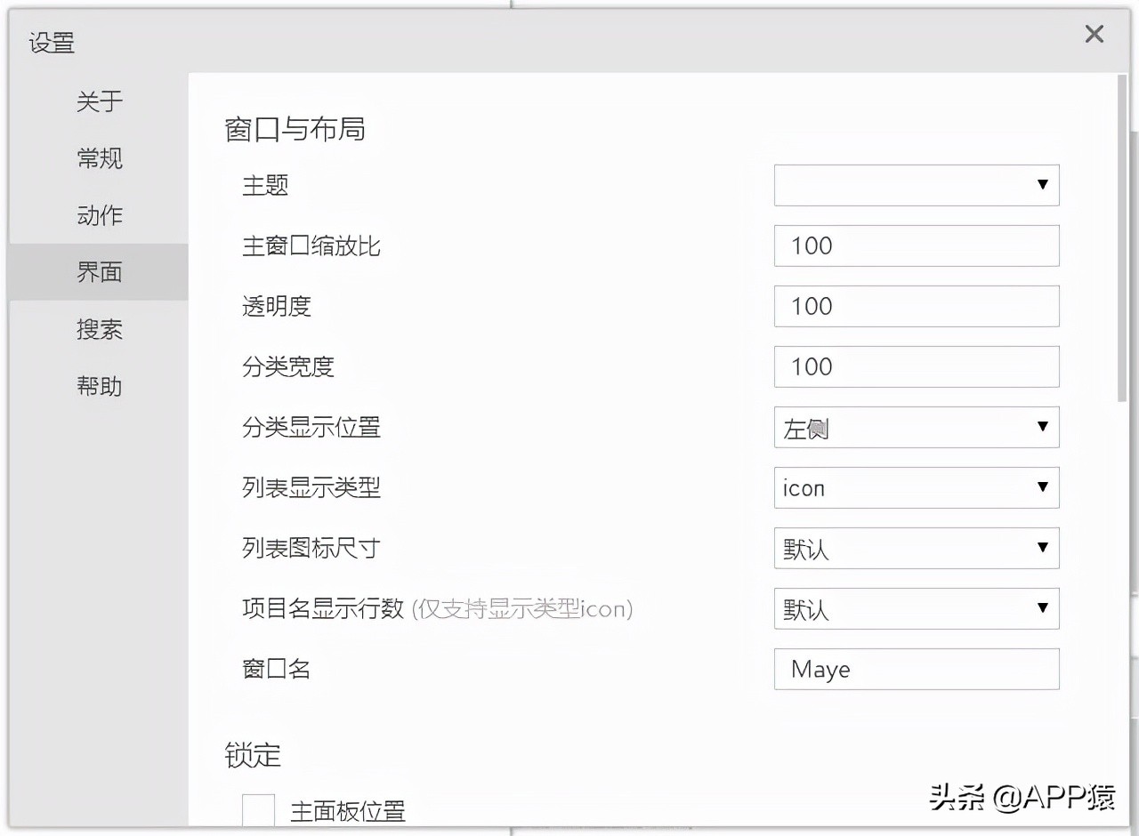Switch to the 界面 tab

pyautogui.click(x=99, y=273)
